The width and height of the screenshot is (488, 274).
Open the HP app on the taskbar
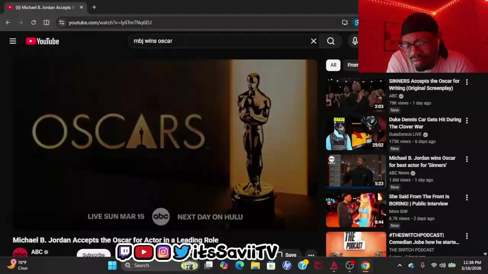pyautogui.click(x=287, y=265)
